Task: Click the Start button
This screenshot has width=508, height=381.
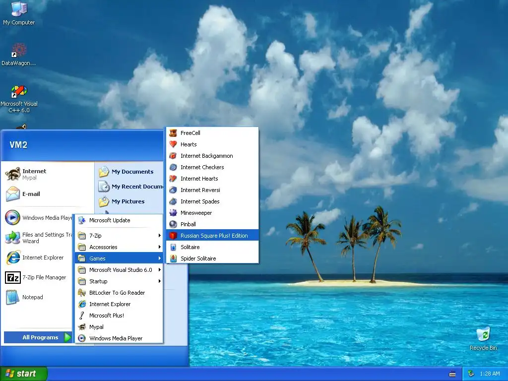Action: [x=24, y=374]
